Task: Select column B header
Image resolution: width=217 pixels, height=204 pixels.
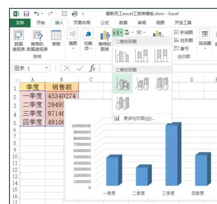Action: (62, 80)
